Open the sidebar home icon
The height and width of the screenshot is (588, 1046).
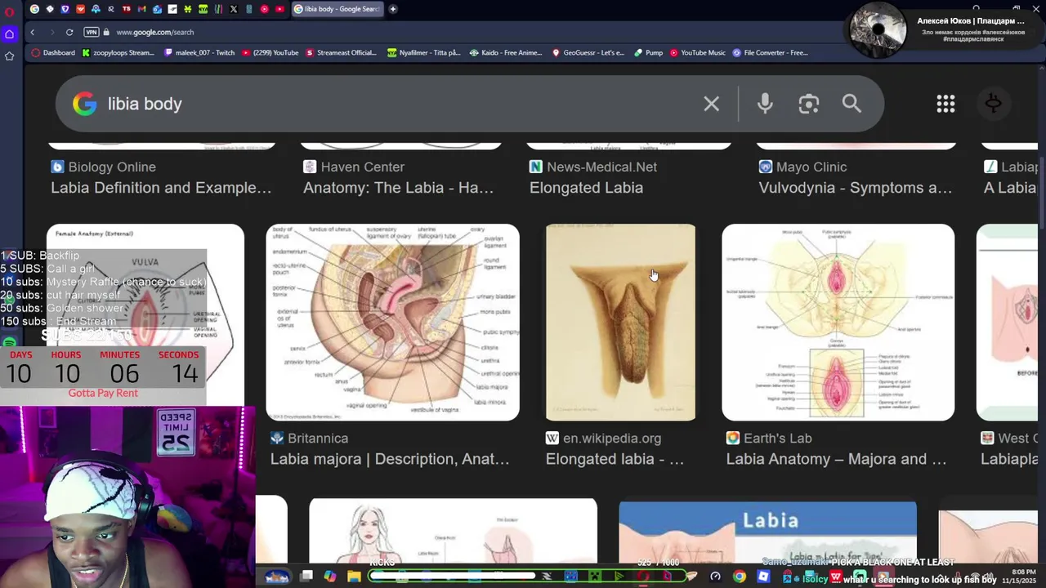point(9,34)
